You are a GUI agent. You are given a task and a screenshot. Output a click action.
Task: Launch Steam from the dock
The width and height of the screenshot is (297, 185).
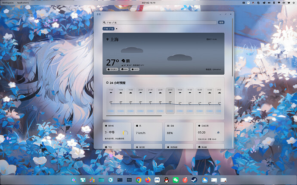coord(194,180)
